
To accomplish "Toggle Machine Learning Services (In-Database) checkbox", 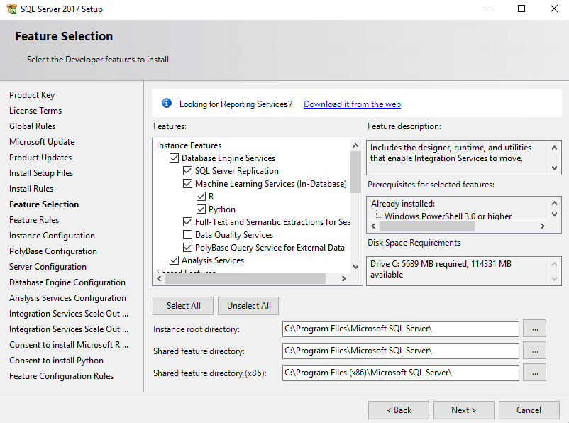I will pos(187,183).
